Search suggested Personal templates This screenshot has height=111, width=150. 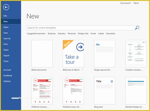tap(72, 34)
